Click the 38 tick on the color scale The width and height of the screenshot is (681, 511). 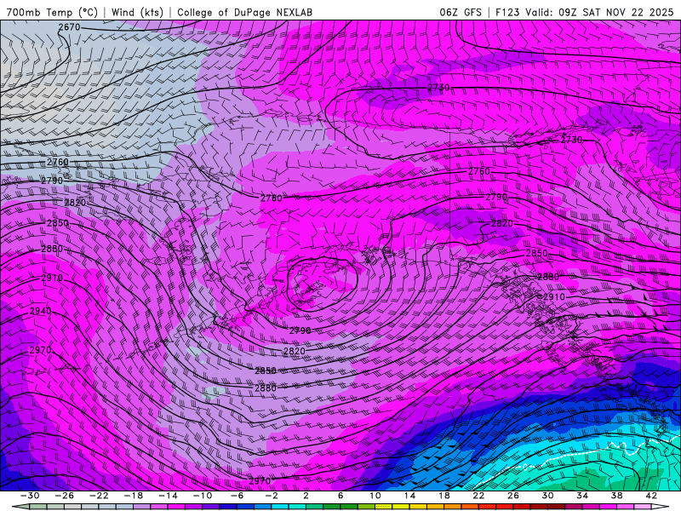[x=616, y=496]
